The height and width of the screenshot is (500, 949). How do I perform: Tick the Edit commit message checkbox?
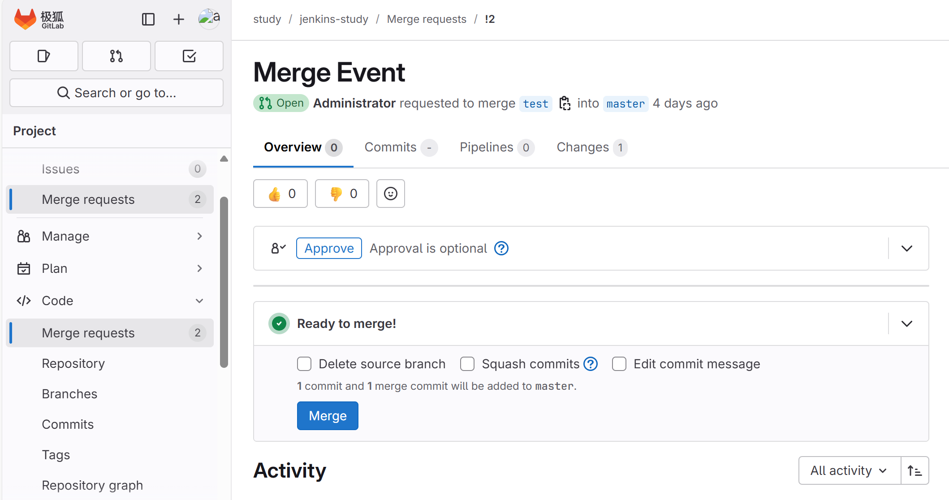[619, 364]
